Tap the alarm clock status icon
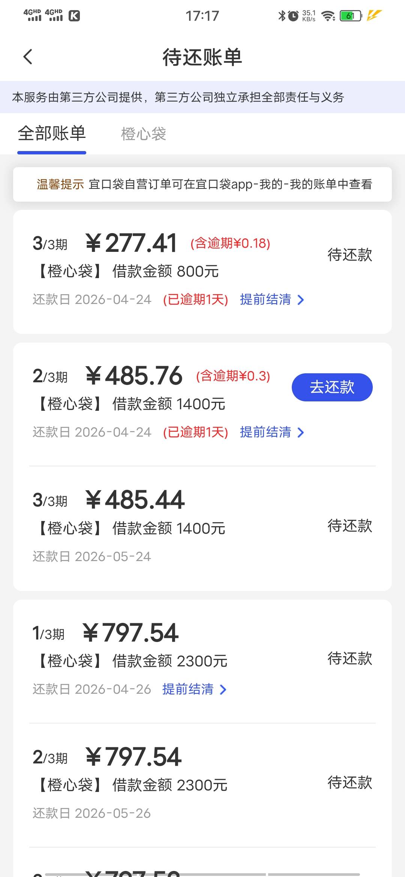This screenshot has height=877, width=405. click(x=293, y=16)
